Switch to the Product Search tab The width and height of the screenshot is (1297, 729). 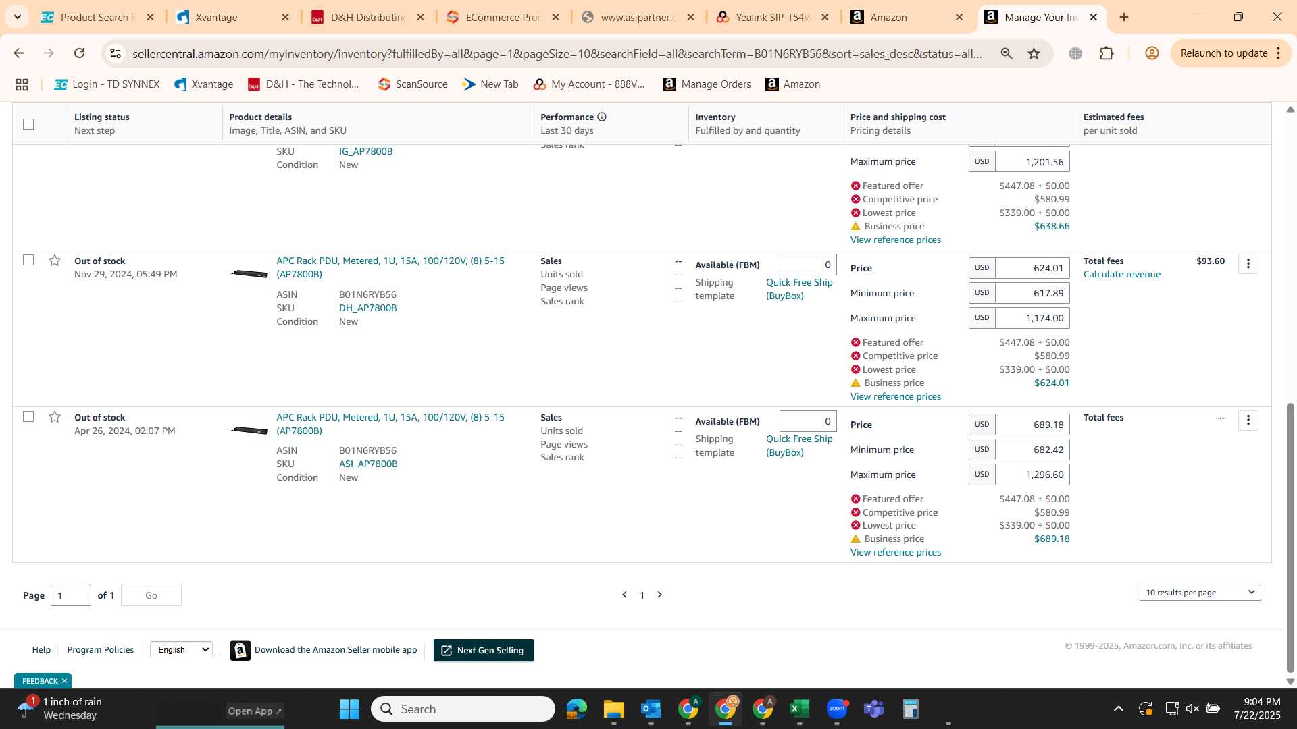97,17
